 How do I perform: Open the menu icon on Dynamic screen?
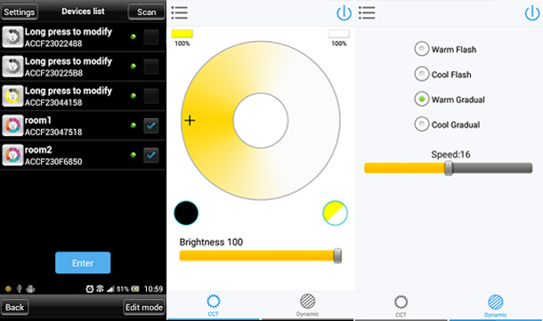[x=367, y=12]
